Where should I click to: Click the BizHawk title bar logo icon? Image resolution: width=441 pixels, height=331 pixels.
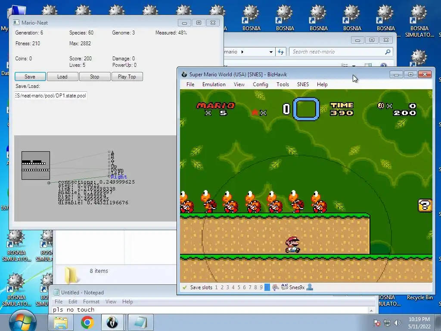click(x=184, y=74)
